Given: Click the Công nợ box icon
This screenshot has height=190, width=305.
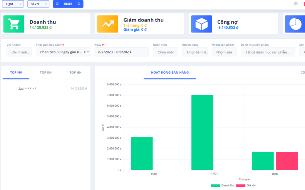Looking at the screenshot, I should 201,24.
